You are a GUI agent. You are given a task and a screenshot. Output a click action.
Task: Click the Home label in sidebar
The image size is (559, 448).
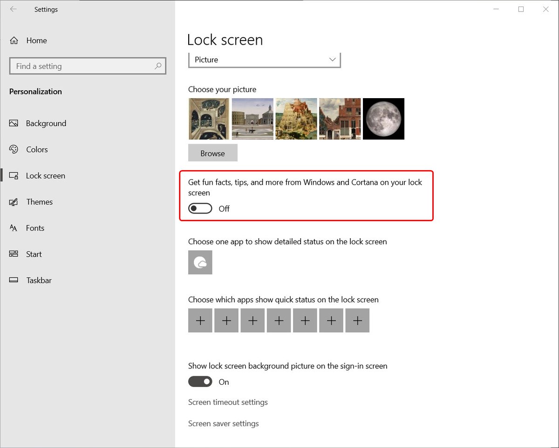36,40
